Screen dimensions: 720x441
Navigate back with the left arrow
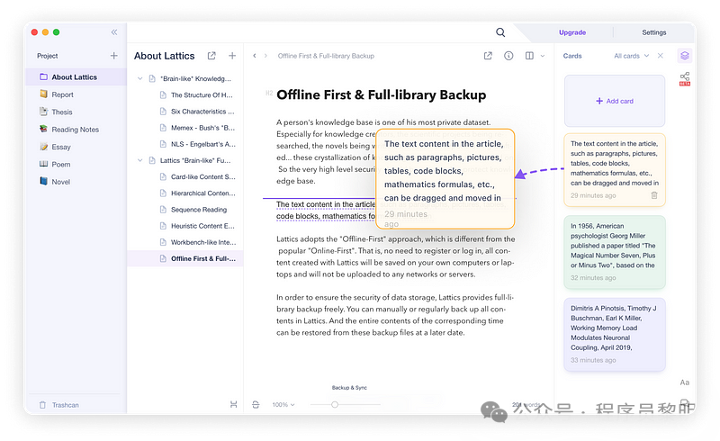point(255,56)
